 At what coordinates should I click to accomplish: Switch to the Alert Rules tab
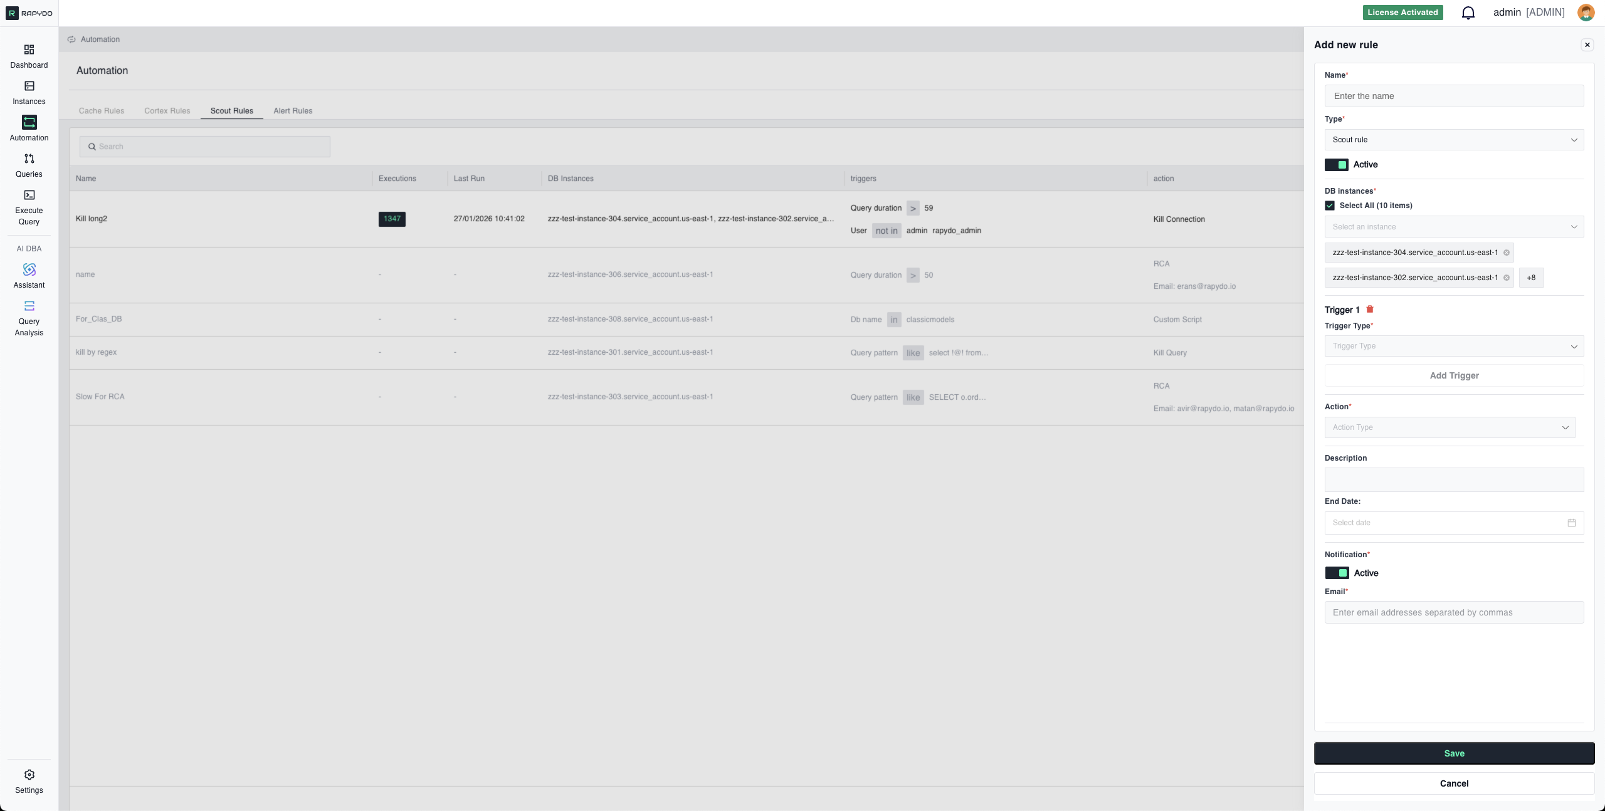293,111
